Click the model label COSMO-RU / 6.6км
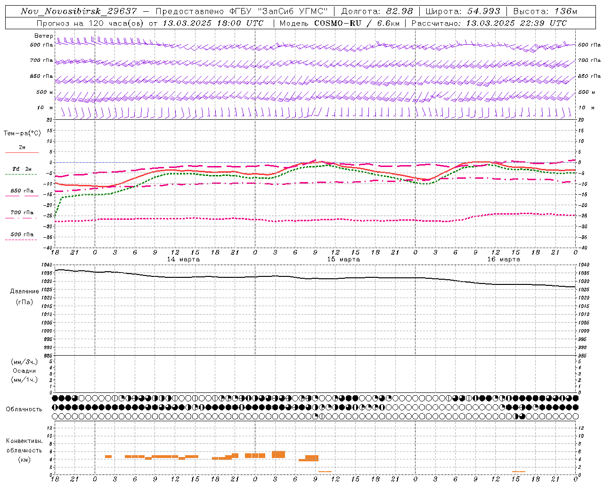The width and height of the screenshot is (603, 483). pyautogui.click(x=358, y=23)
